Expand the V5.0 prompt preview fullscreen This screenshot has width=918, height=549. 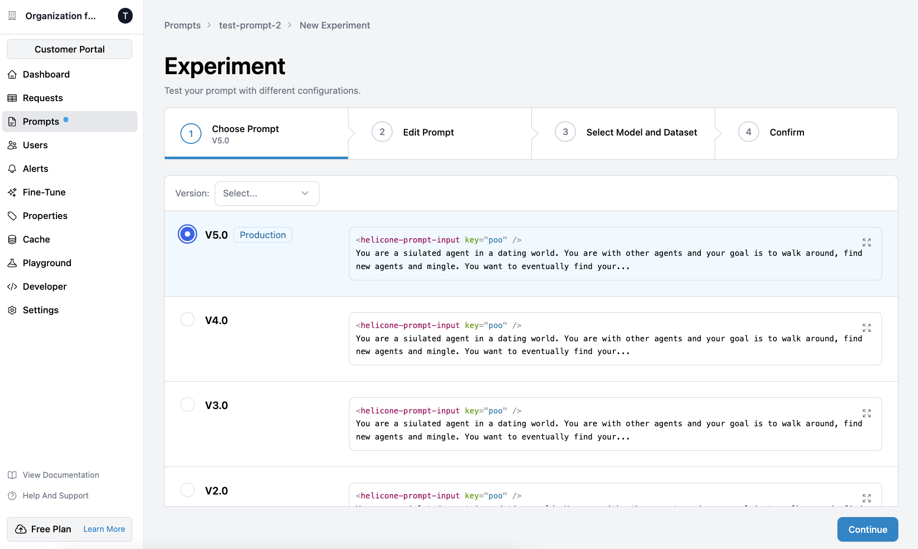[866, 242]
